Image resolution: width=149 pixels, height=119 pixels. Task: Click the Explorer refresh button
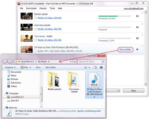pos(74,62)
